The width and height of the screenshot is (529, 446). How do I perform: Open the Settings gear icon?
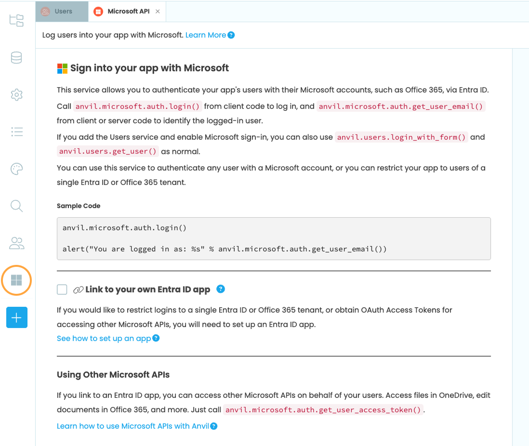click(16, 94)
